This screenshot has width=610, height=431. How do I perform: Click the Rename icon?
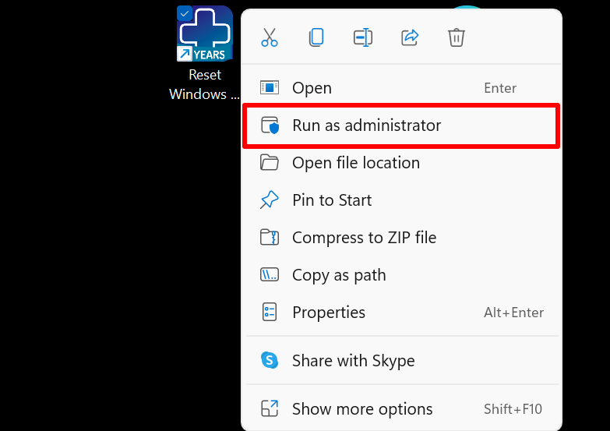coord(363,37)
